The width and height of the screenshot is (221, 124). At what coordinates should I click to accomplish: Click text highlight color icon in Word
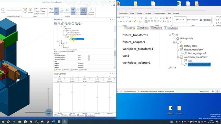[x=135, y=21]
